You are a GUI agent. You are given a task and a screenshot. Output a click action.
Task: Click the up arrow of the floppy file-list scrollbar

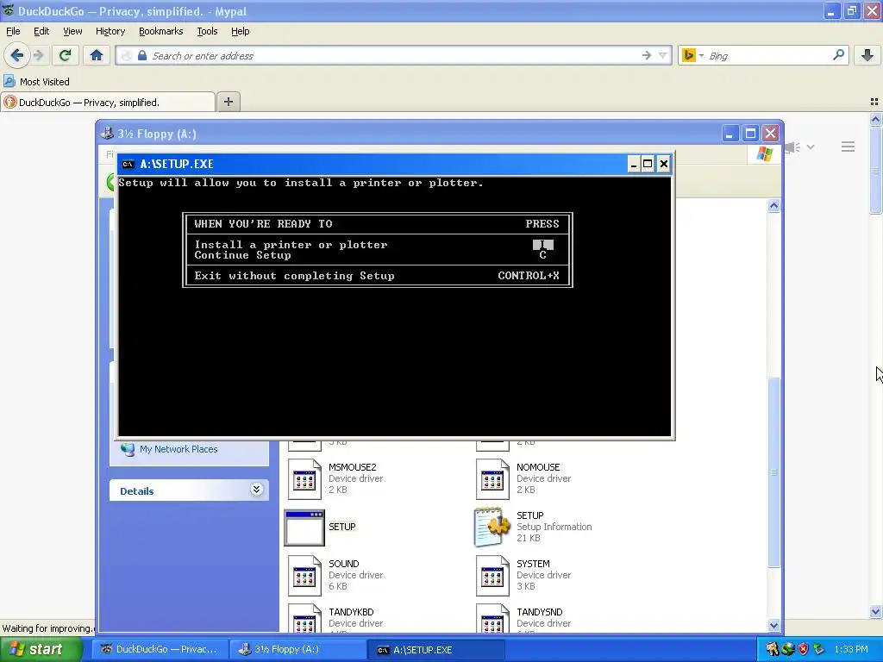[773, 205]
